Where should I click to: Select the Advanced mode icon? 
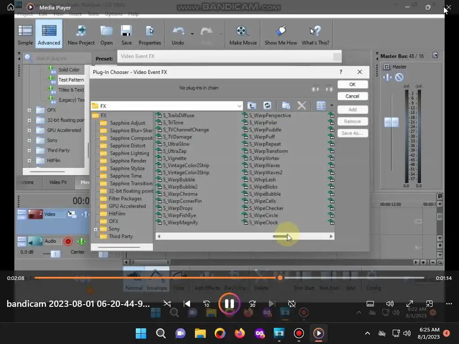49,34
